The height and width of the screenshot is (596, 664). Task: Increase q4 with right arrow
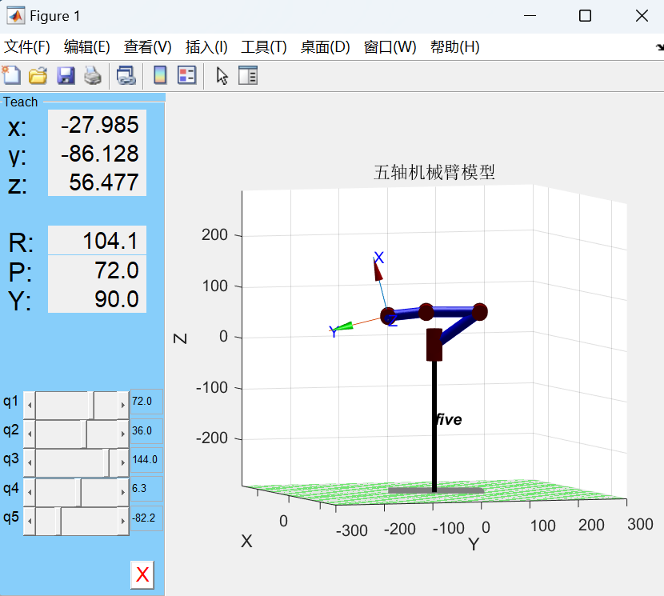coord(123,492)
